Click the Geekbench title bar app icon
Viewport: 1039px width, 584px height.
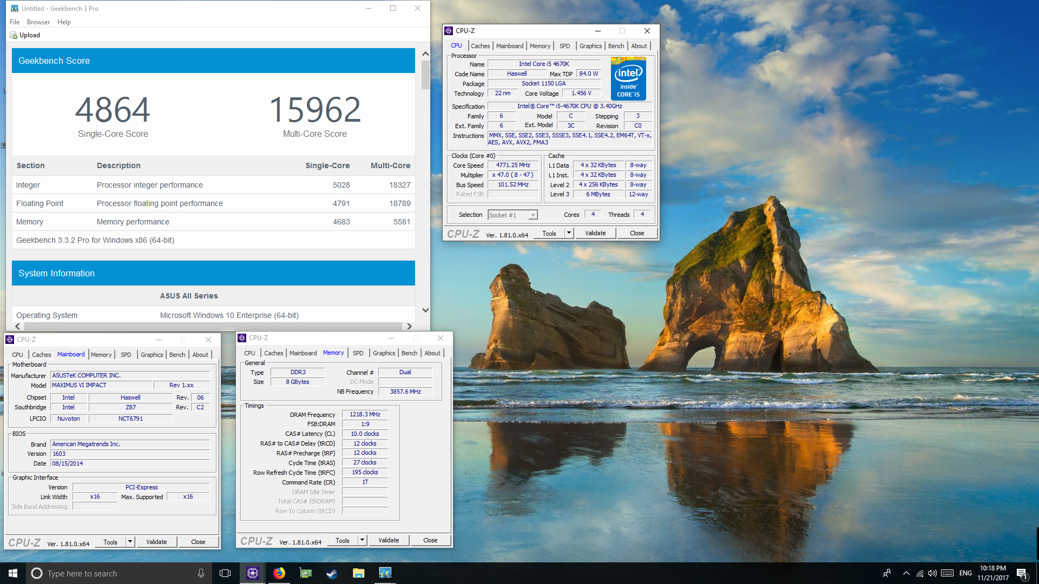(x=15, y=8)
